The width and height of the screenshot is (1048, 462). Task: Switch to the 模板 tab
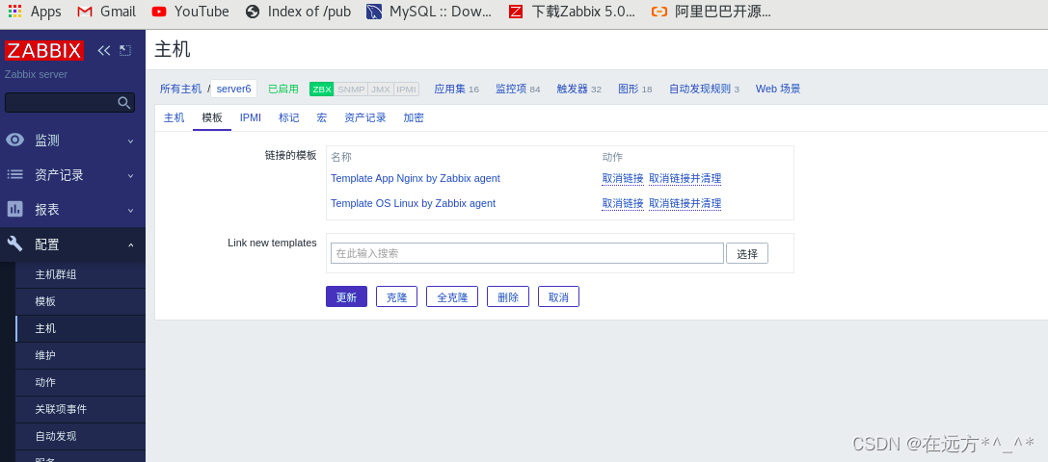(x=212, y=117)
